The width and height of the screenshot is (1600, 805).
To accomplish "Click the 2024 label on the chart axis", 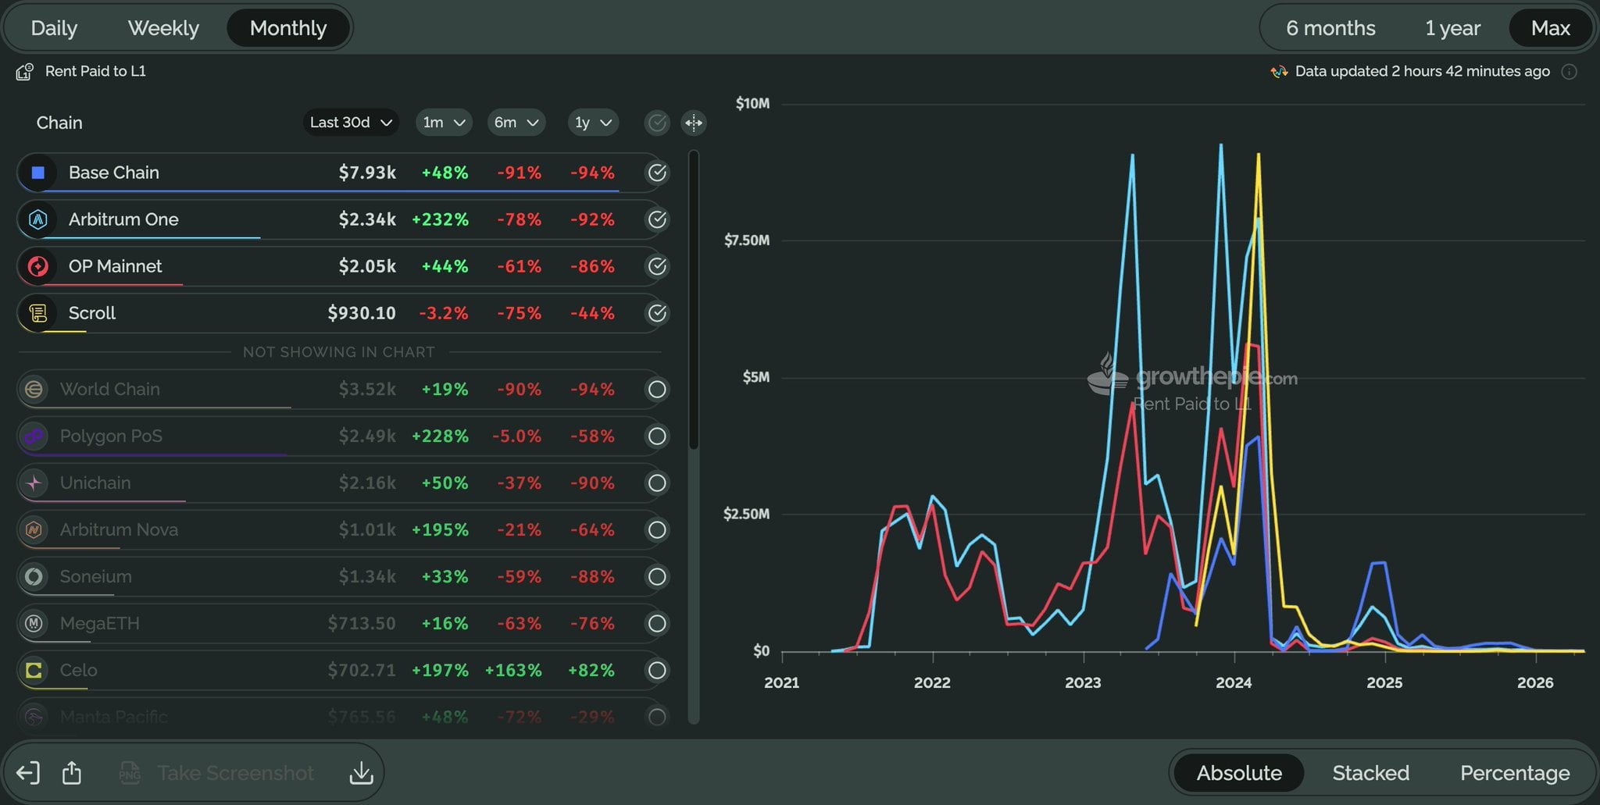I will 1234,682.
